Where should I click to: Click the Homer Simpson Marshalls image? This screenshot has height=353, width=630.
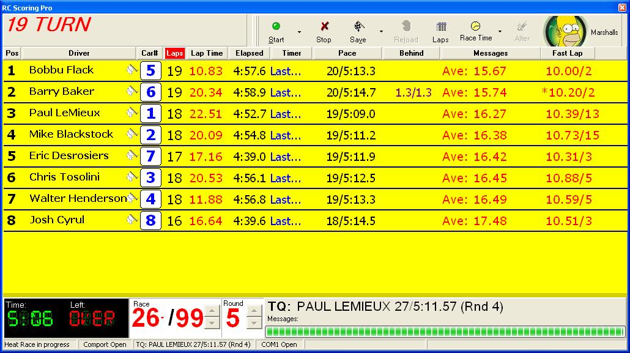tap(565, 31)
